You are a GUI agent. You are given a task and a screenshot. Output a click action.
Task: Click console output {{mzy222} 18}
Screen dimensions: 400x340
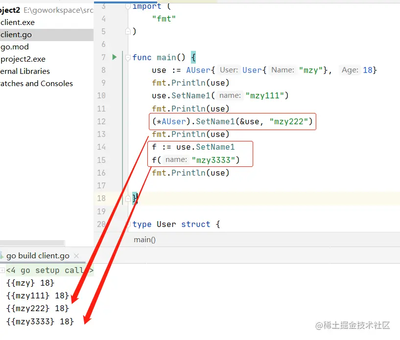[38, 308]
